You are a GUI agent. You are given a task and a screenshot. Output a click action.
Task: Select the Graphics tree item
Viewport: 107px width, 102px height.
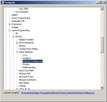coord(27,58)
